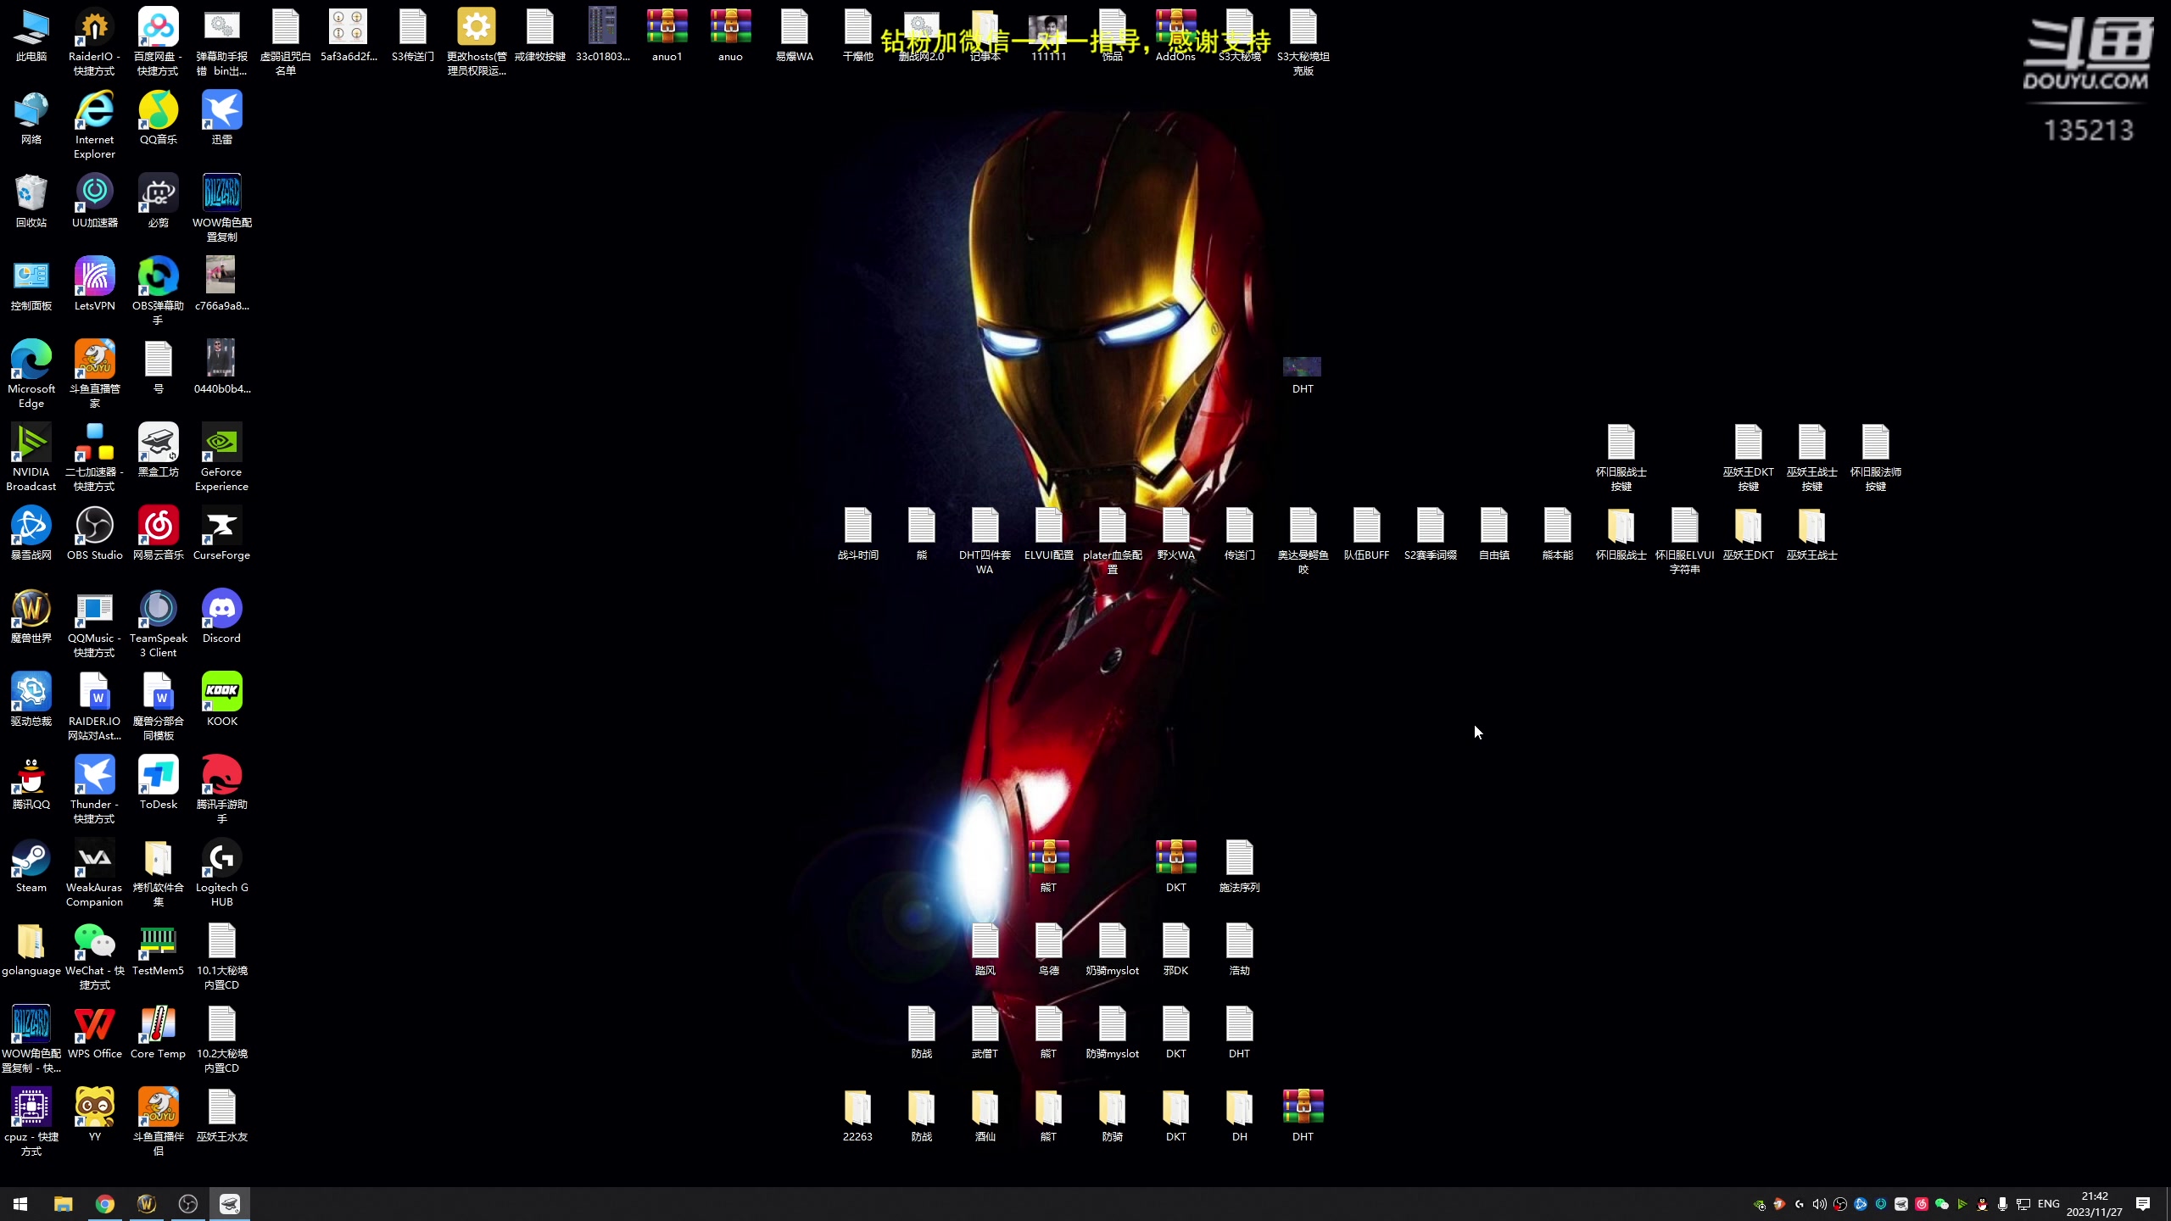The width and height of the screenshot is (2171, 1221).
Task: Click the GeForce Experience icon
Action: tap(221, 457)
